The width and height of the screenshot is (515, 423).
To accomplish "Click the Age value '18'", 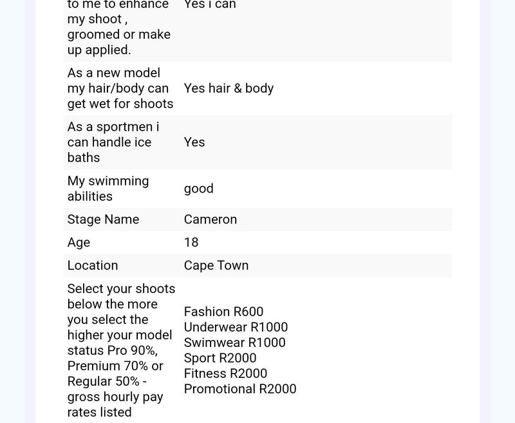I will pos(191,243).
